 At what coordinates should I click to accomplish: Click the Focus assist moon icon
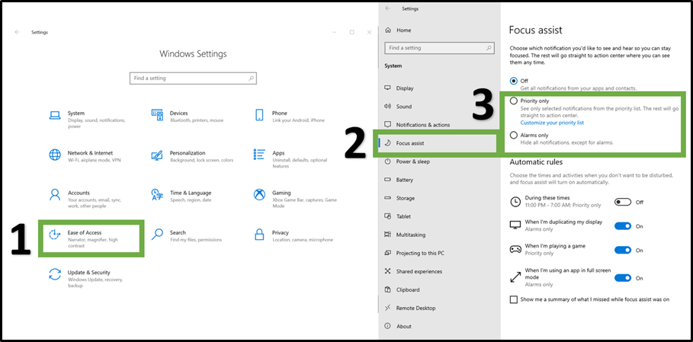coord(388,143)
